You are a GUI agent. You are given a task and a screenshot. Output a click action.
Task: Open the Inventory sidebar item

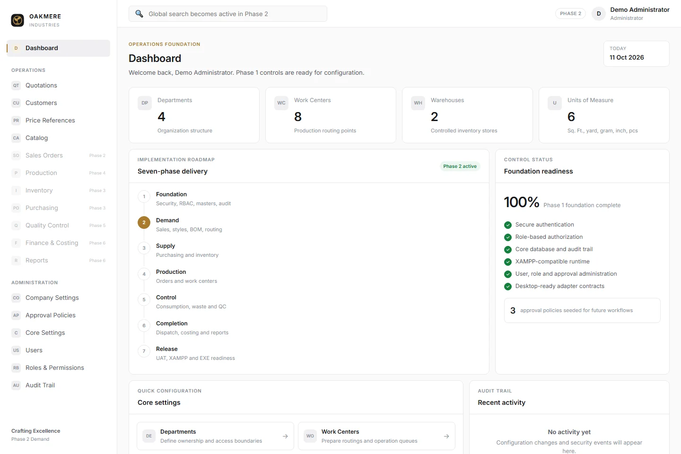(x=59, y=191)
